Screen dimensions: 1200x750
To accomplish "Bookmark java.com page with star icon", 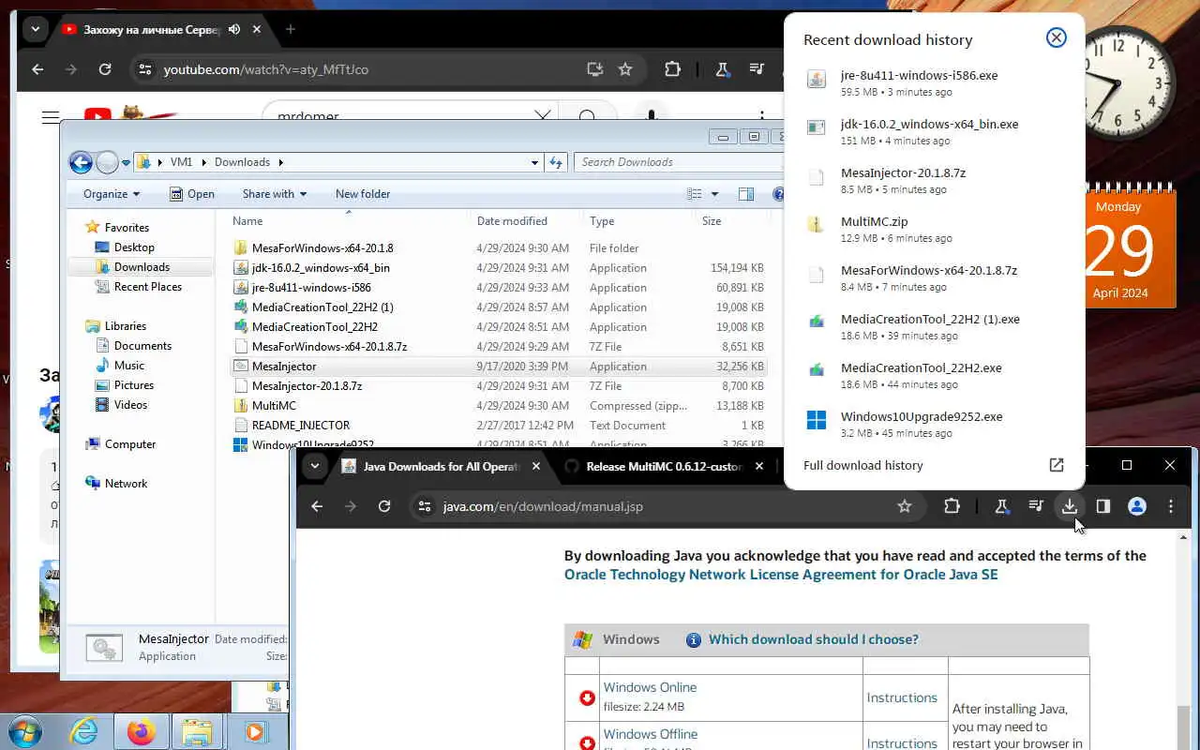I will point(905,506).
